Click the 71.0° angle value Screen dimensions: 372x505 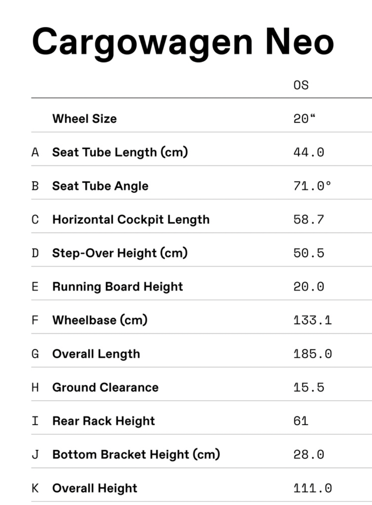click(312, 186)
